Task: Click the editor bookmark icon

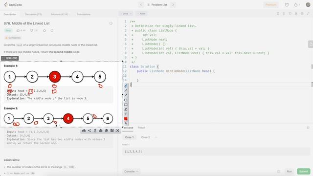Action: (278, 14)
